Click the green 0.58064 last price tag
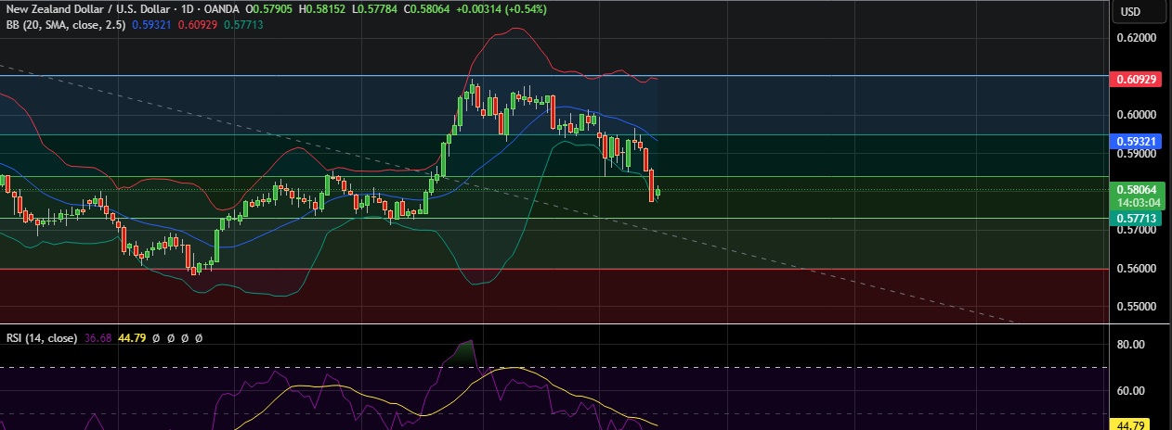 [1138, 189]
